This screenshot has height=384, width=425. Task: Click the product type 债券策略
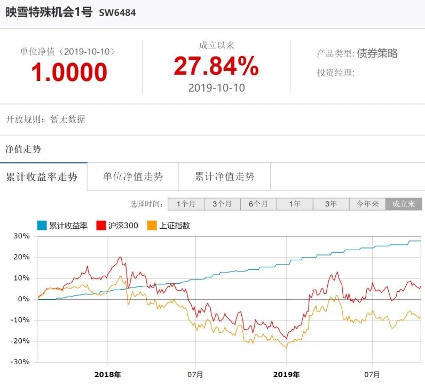coord(377,53)
